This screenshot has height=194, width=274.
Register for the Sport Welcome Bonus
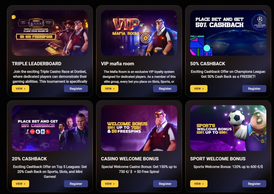tap(254, 184)
